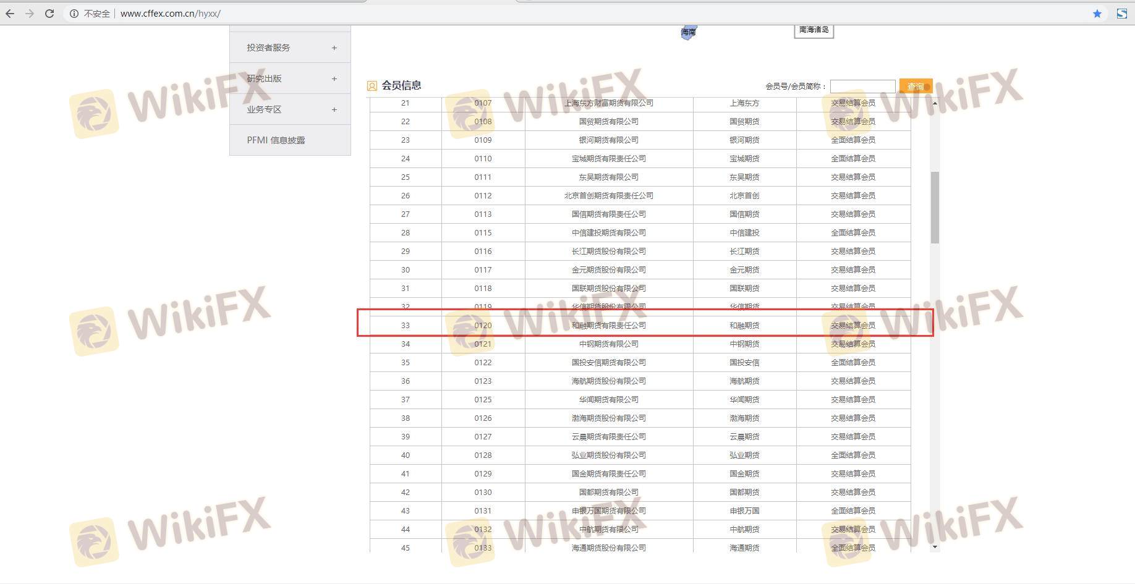The width and height of the screenshot is (1135, 584).
Task: Open the blue extension icon in toolbar
Action: tap(1121, 14)
